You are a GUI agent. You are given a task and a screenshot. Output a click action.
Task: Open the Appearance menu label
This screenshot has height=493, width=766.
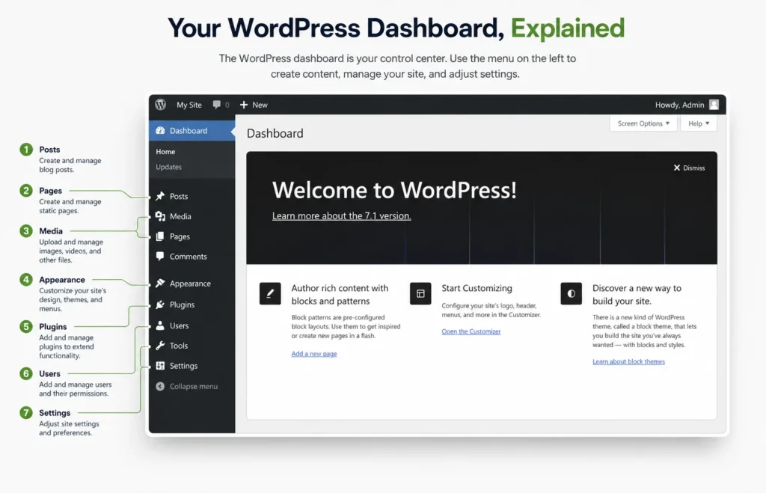(190, 284)
